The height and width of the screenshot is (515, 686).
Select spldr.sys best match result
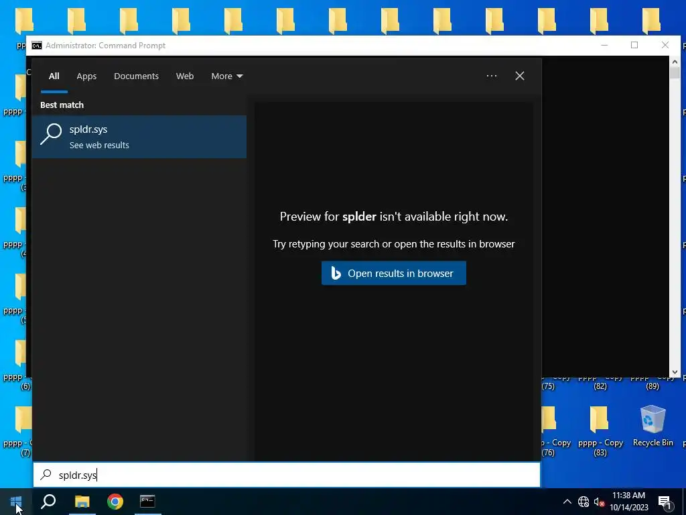click(139, 137)
